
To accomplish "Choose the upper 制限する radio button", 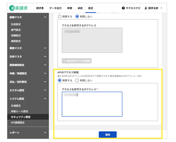I will [x=60, y=16].
